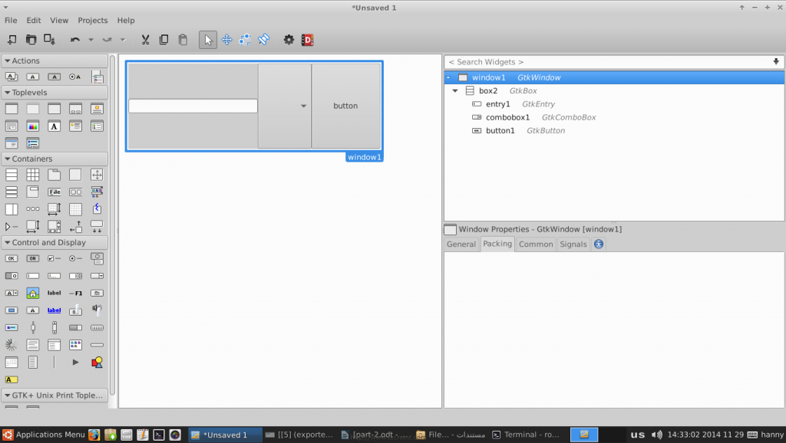The width and height of the screenshot is (786, 443).
Task: Select the Radio Button widget in palette
Action: point(75,258)
